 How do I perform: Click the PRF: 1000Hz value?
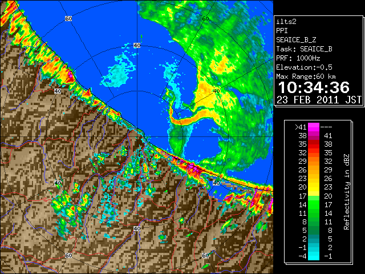click(298, 58)
